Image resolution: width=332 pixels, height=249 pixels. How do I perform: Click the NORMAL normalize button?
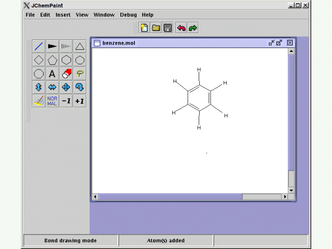click(x=52, y=101)
